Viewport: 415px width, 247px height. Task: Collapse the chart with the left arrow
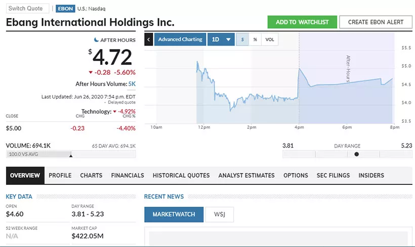coord(149,39)
